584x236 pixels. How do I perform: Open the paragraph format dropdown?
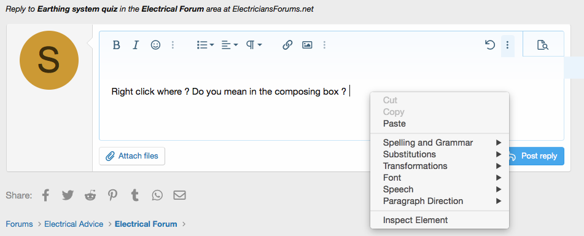(254, 45)
